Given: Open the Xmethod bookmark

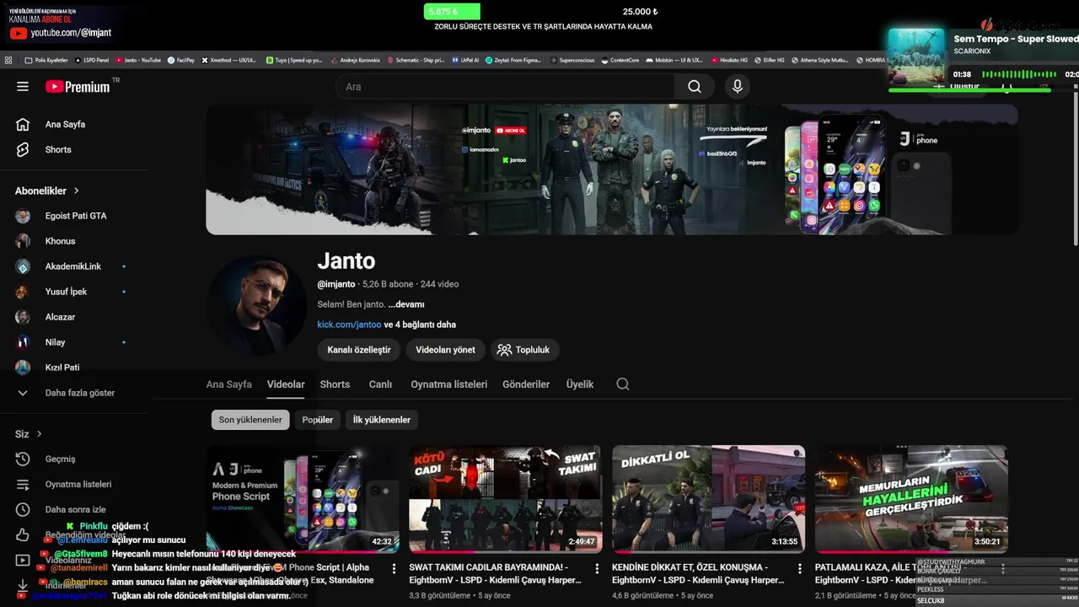Looking at the screenshot, I should tap(229, 61).
